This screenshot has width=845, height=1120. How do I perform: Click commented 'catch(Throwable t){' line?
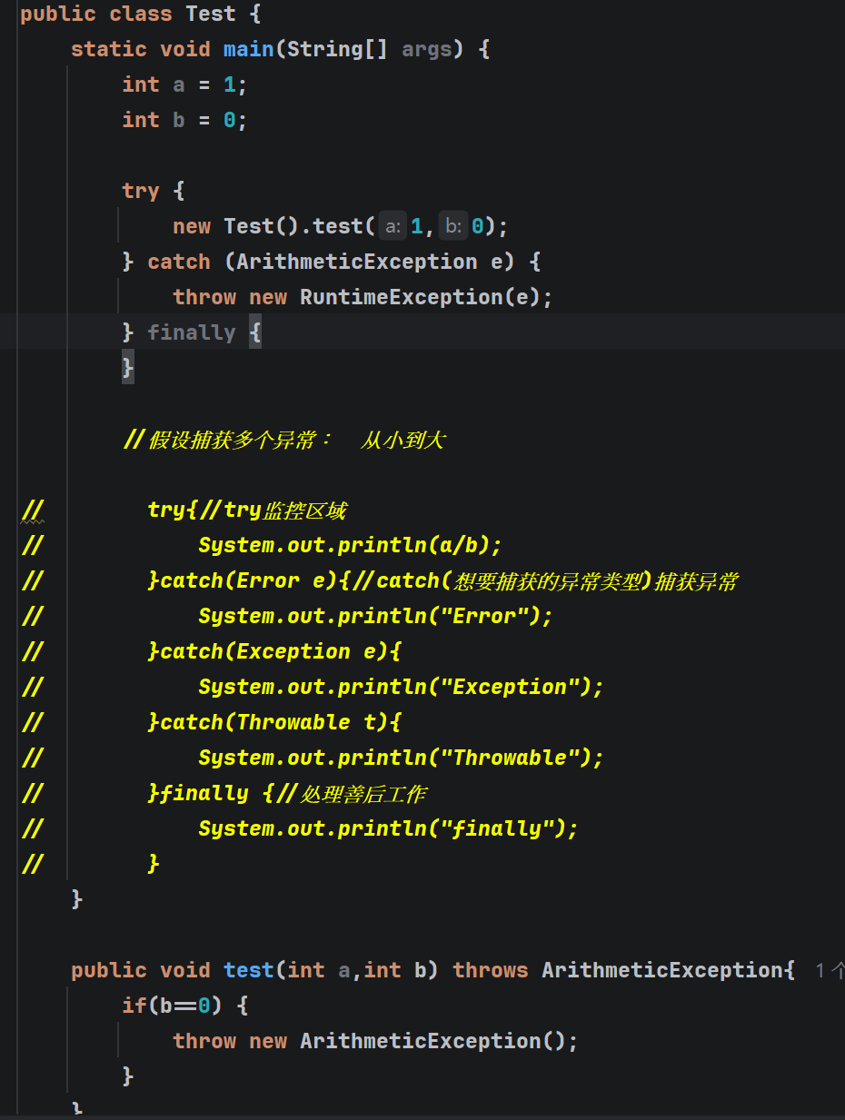[274, 722]
